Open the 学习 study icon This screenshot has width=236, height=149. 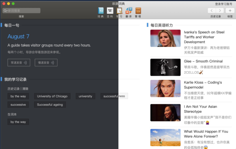coord(119,11)
